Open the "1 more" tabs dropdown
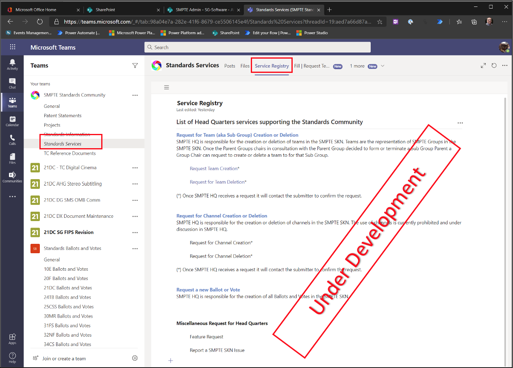 click(x=356, y=66)
